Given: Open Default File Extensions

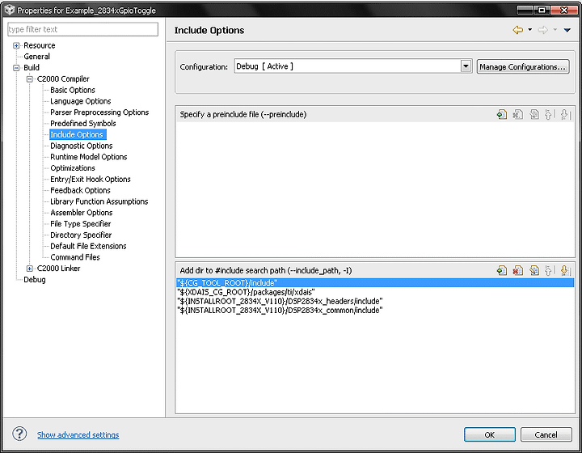Looking at the screenshot, I should [88, 246].
